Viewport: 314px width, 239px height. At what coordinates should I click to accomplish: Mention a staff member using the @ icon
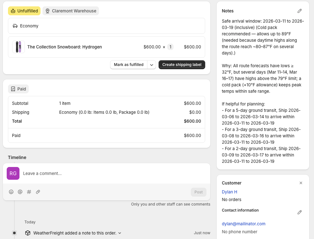(20, 192)
